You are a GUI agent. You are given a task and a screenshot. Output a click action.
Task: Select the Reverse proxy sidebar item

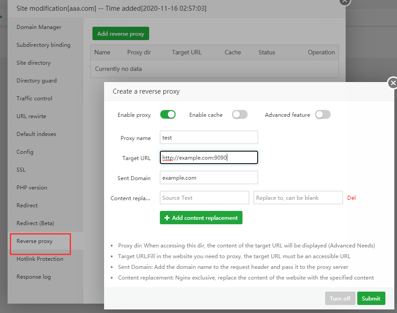(35, 241)
